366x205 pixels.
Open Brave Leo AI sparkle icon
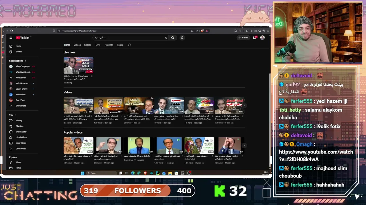point(259,31)
